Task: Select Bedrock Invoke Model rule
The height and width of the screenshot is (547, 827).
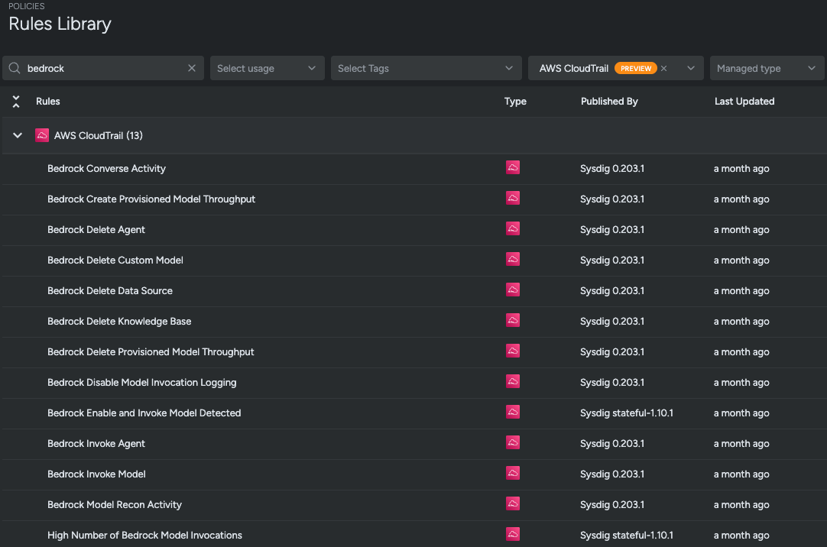Action: point(96,474)
